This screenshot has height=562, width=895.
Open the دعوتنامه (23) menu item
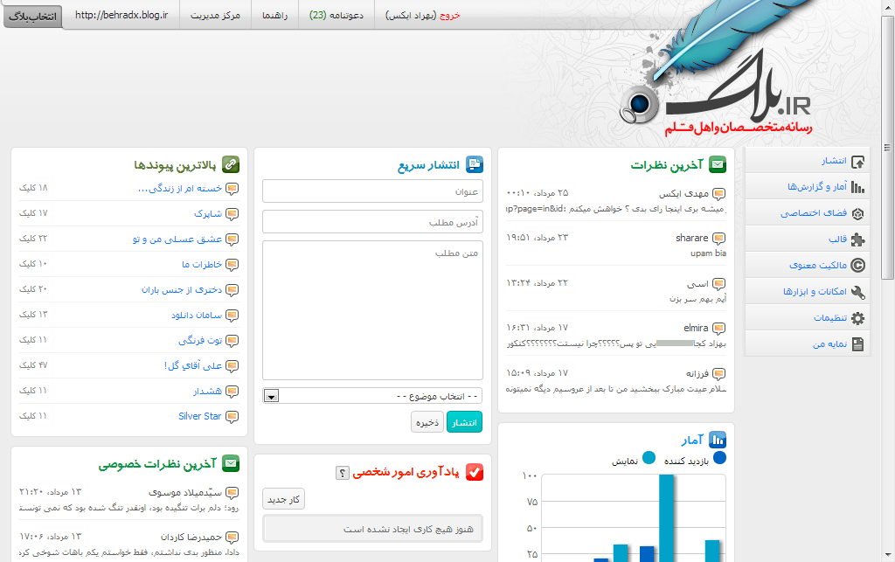(336, 16)
